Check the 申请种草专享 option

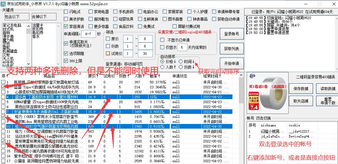tap(214, 12)
